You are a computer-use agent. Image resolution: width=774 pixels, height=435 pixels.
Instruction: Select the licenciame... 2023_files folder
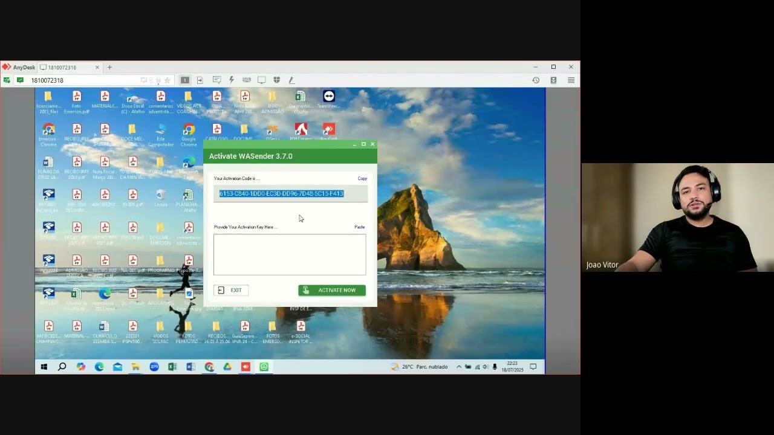coord(48,103)
